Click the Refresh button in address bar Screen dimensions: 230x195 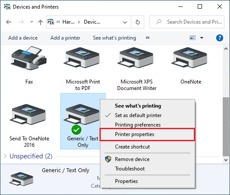(137, 22)
